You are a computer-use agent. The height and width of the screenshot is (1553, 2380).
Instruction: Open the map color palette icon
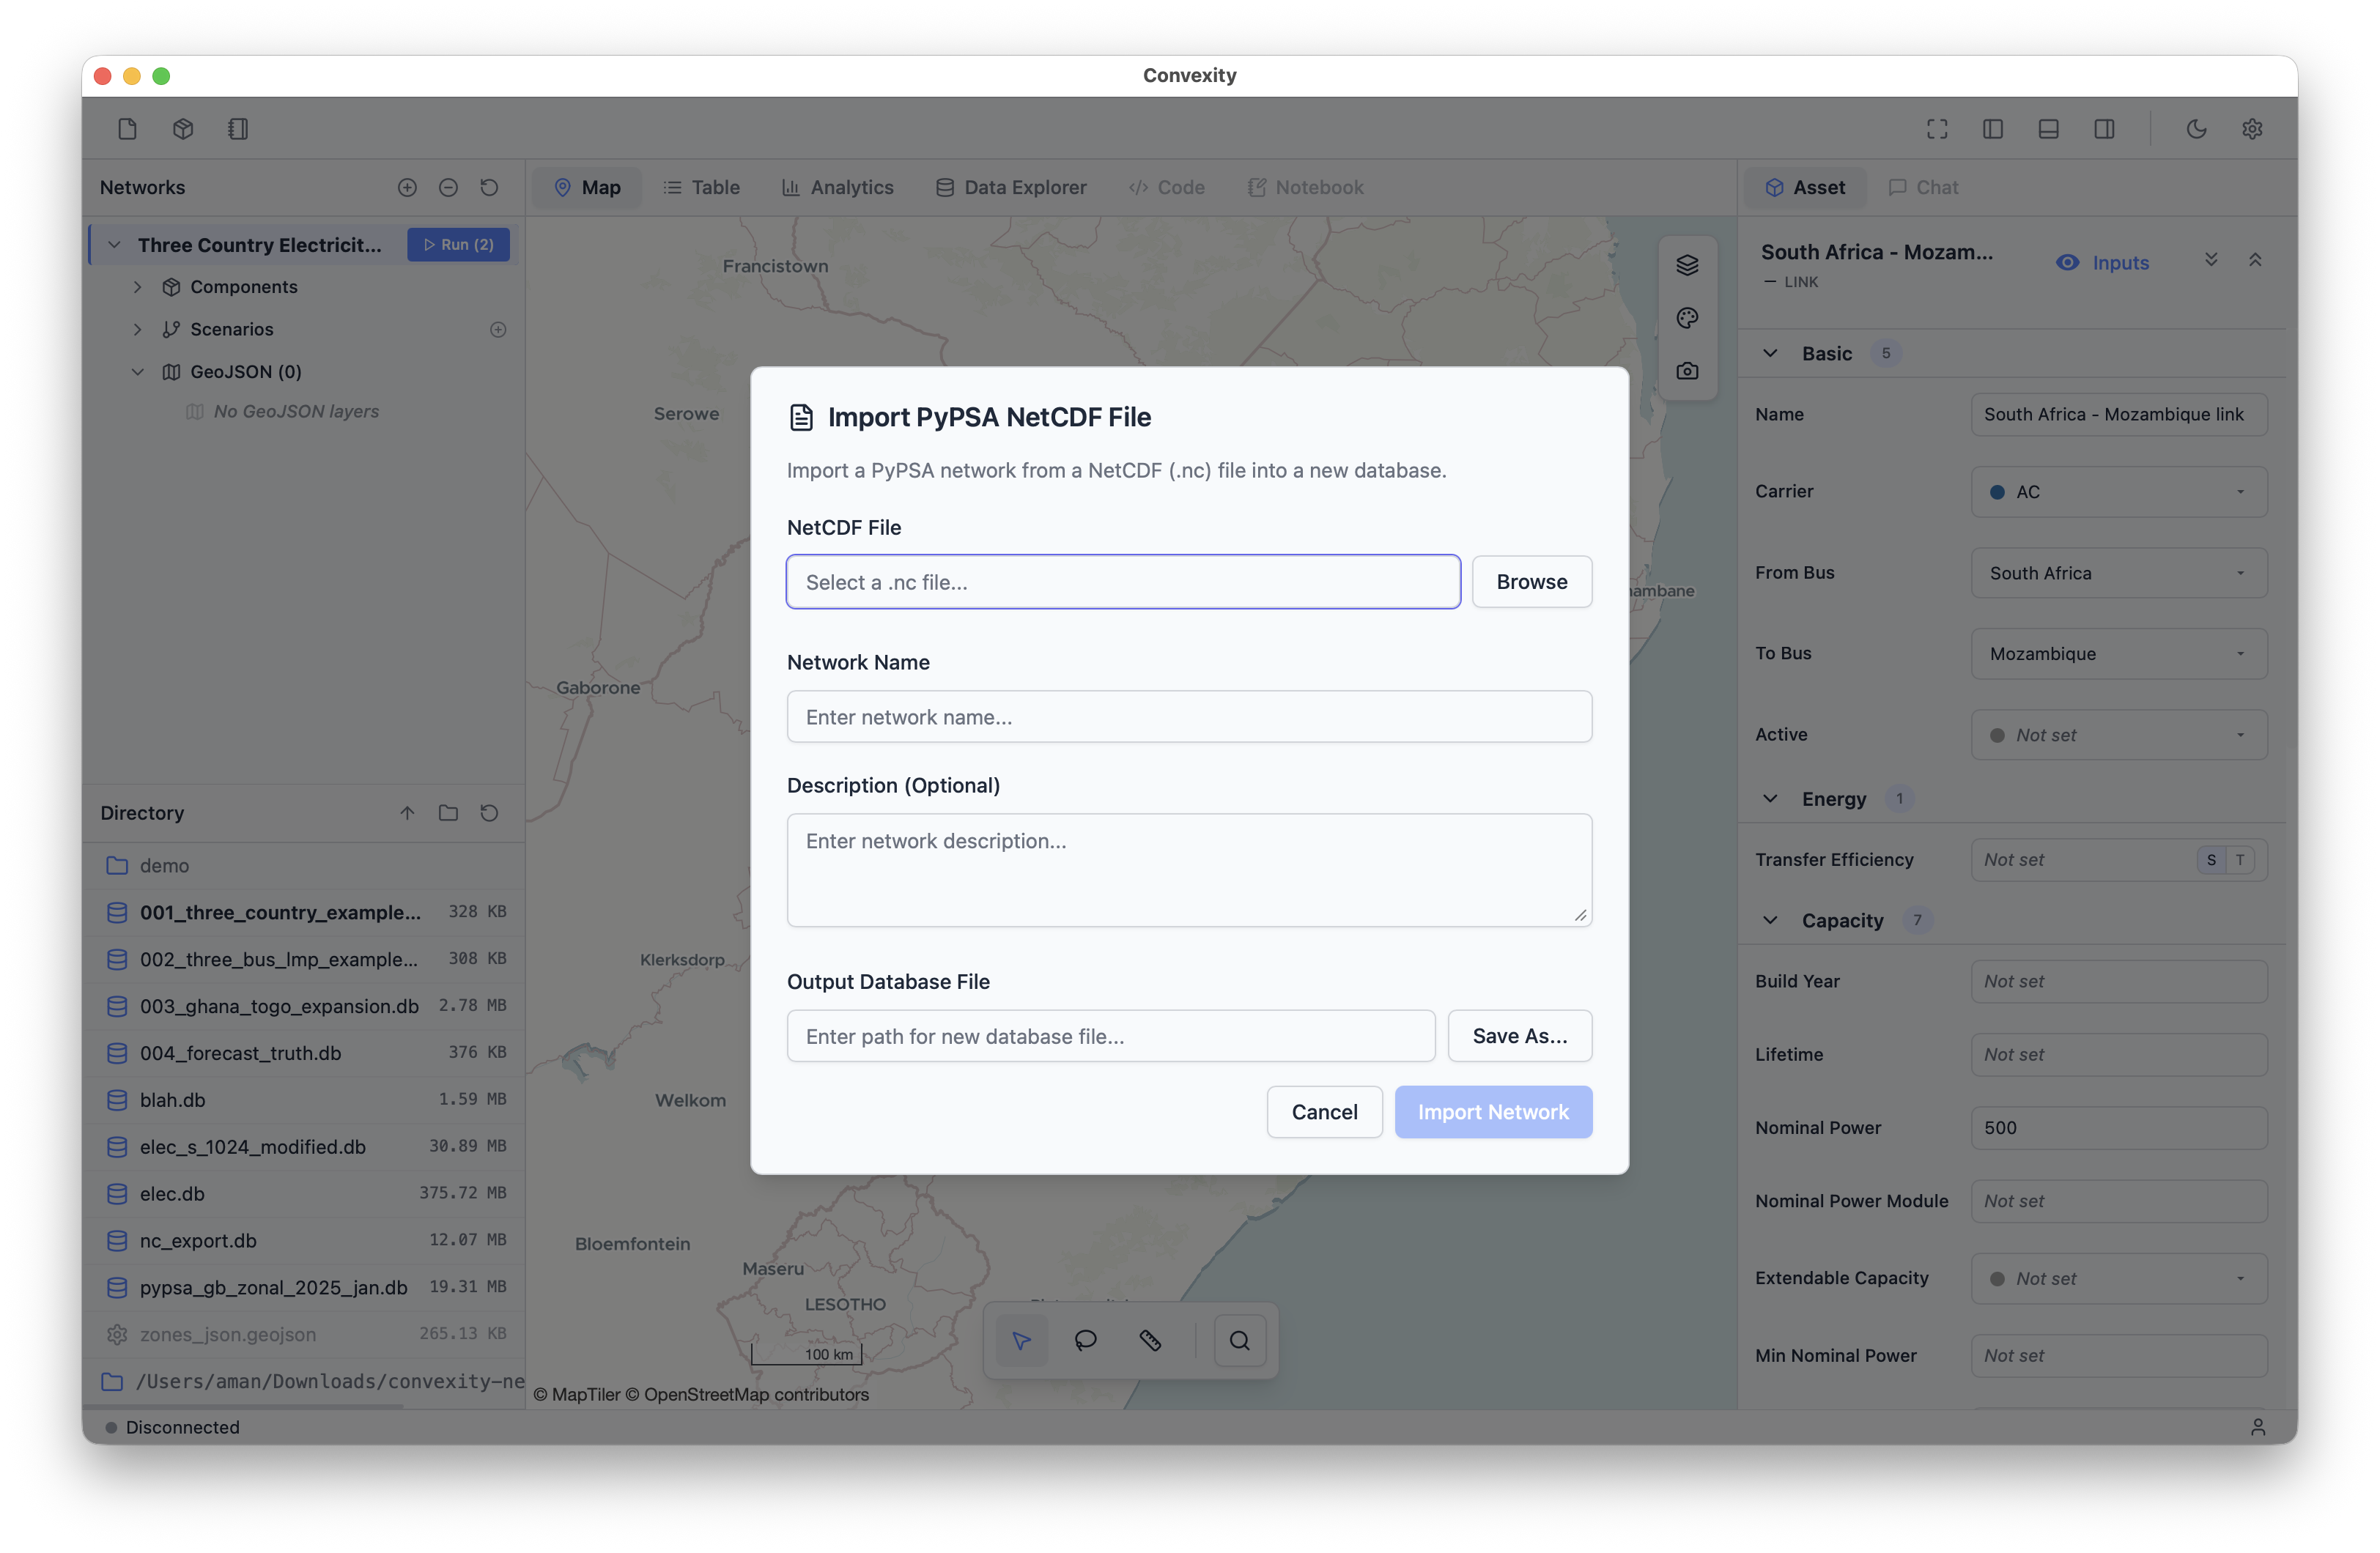tap(1687, 318)
